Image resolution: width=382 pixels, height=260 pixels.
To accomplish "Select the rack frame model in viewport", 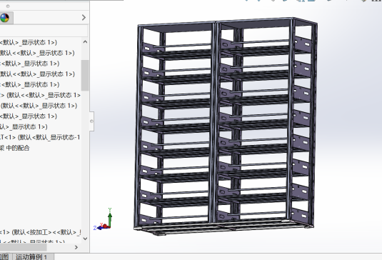I will coord(226,126).
